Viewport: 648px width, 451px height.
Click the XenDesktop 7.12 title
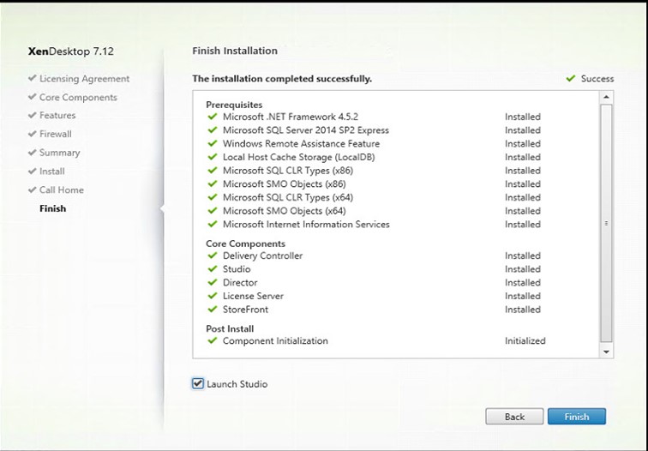click(70, 51)
